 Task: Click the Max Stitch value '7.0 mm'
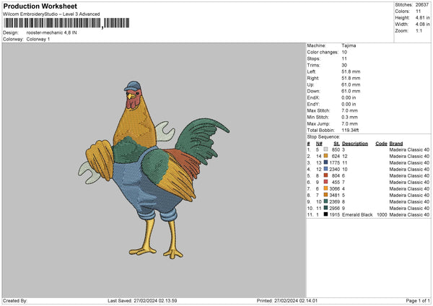[x=349, y=110]
